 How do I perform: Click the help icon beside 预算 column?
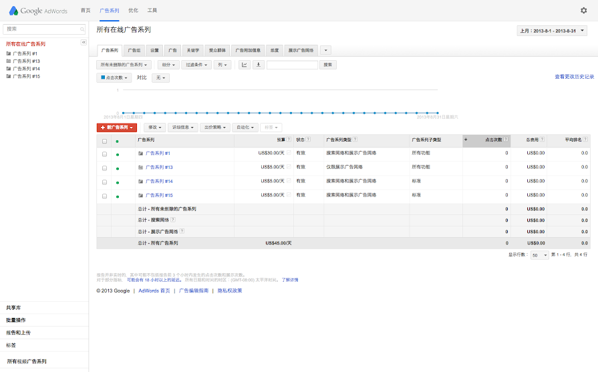click(289, 140)
